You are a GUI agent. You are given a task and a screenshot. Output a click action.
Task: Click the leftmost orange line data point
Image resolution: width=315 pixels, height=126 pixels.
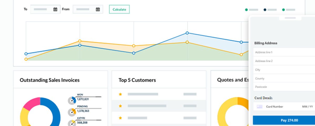pyautogui.click(x=26, y=59)
